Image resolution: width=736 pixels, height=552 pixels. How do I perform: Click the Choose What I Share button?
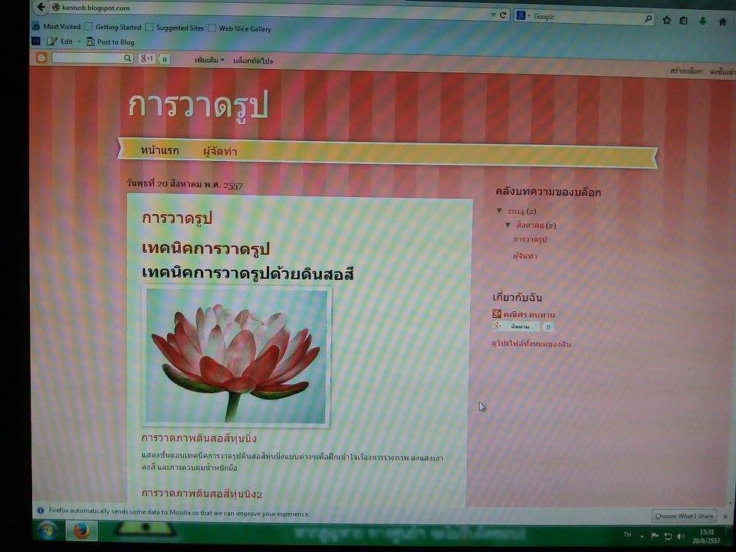pyautogui.click(x=684, y=516)
